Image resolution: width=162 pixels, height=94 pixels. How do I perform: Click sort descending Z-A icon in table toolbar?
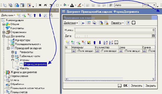coord(111,42)
